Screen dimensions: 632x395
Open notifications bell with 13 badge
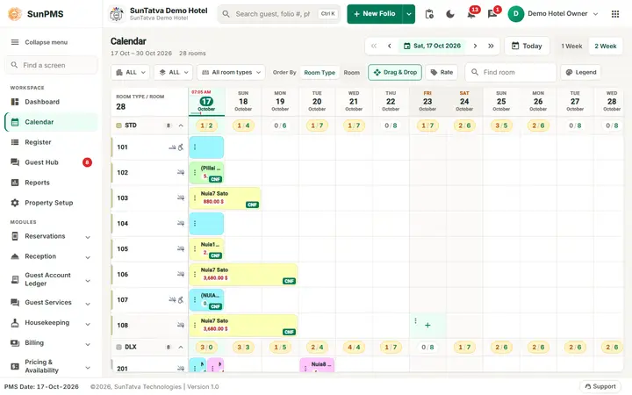click(x=471, y=14)
